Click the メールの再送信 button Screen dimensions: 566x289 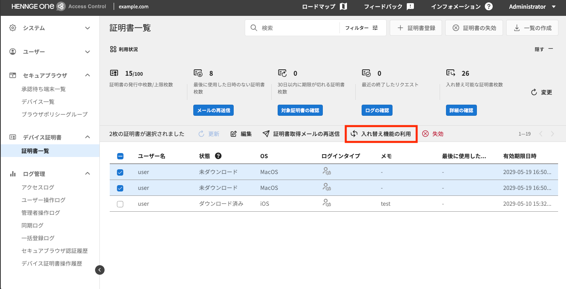(x=213, y=110)
